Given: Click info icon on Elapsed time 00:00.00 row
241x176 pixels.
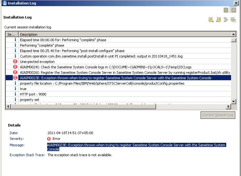Looking at the screenshot, I should (x=15, y=40).
